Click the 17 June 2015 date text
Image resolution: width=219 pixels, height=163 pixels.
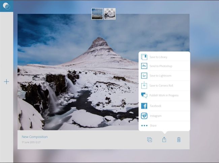(31, 142)
